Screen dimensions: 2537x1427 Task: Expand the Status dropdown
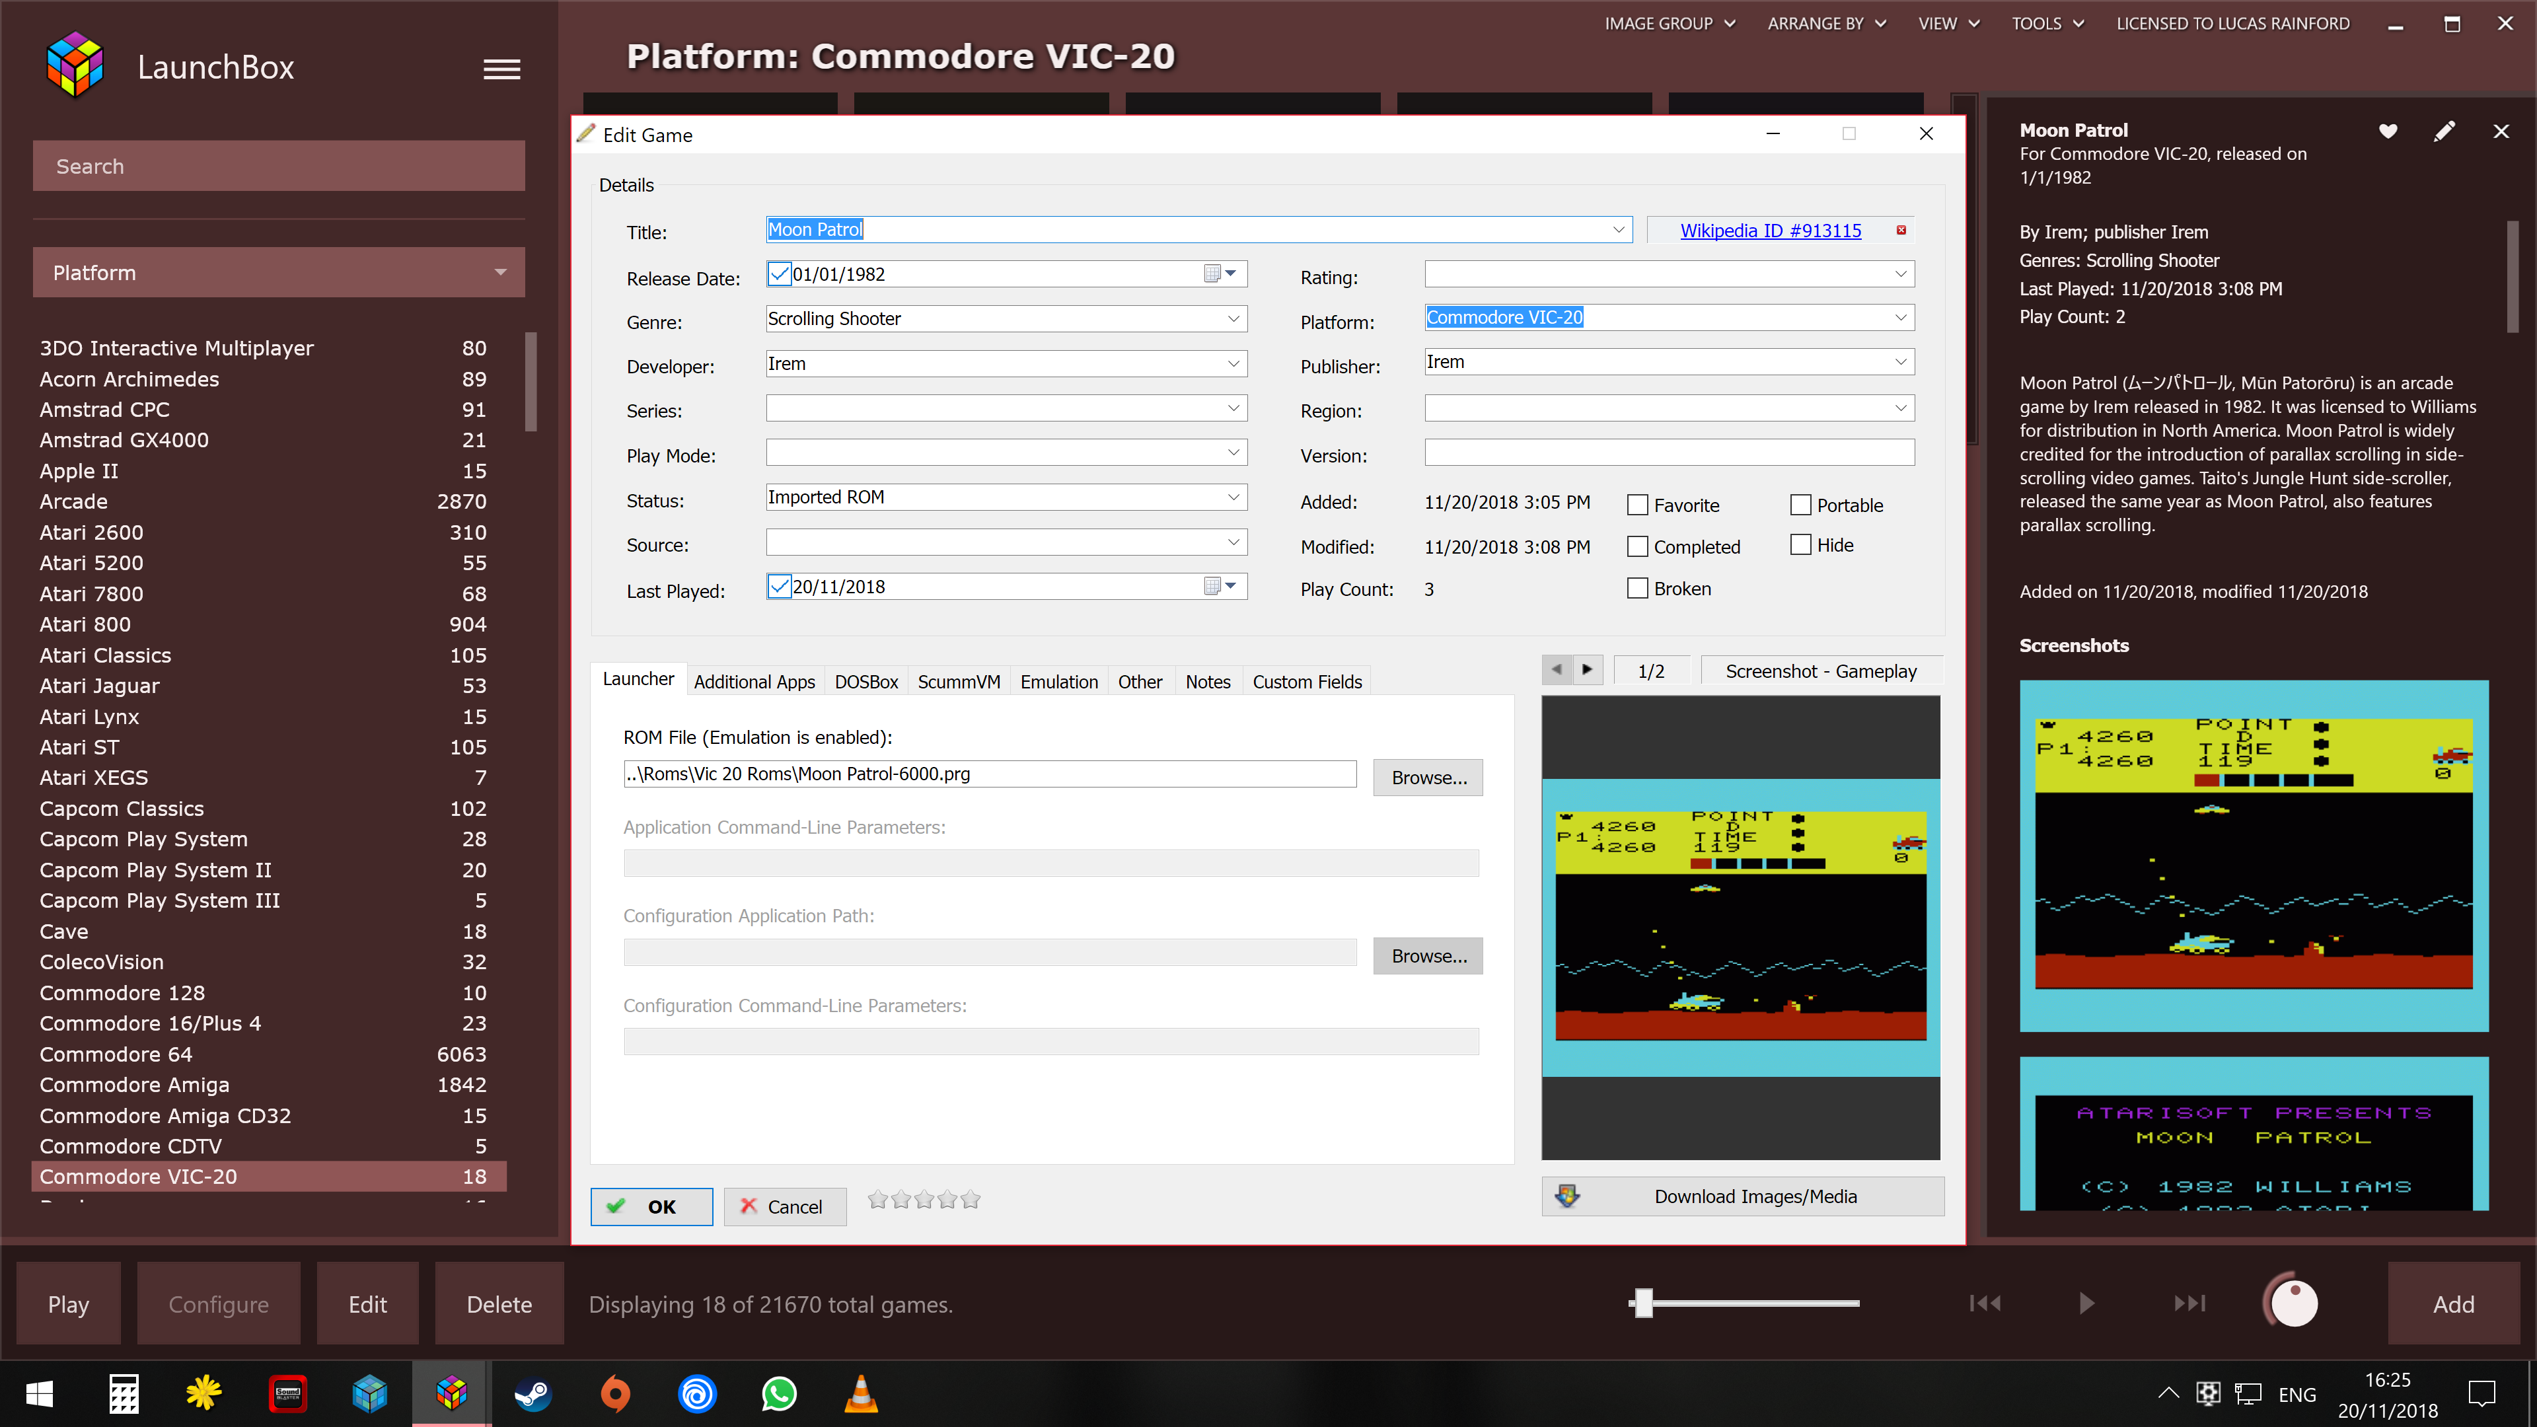click(x=1233, y=497)
